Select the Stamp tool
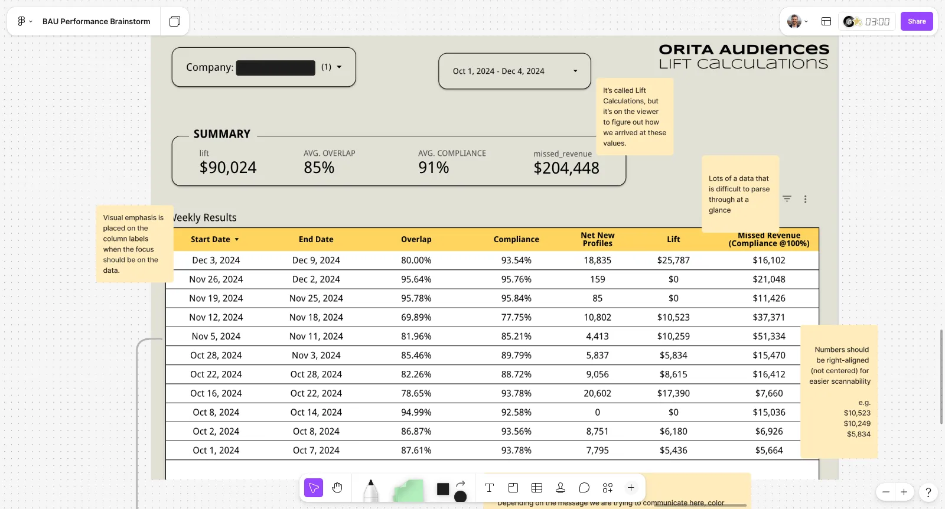 pos(561,488)
